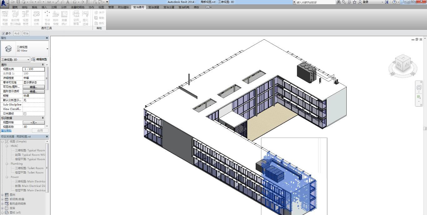Click the 视图比例 scale field showing 1 : 100
The height and width of the screenshot is (215, 427).
click(34, 69)
